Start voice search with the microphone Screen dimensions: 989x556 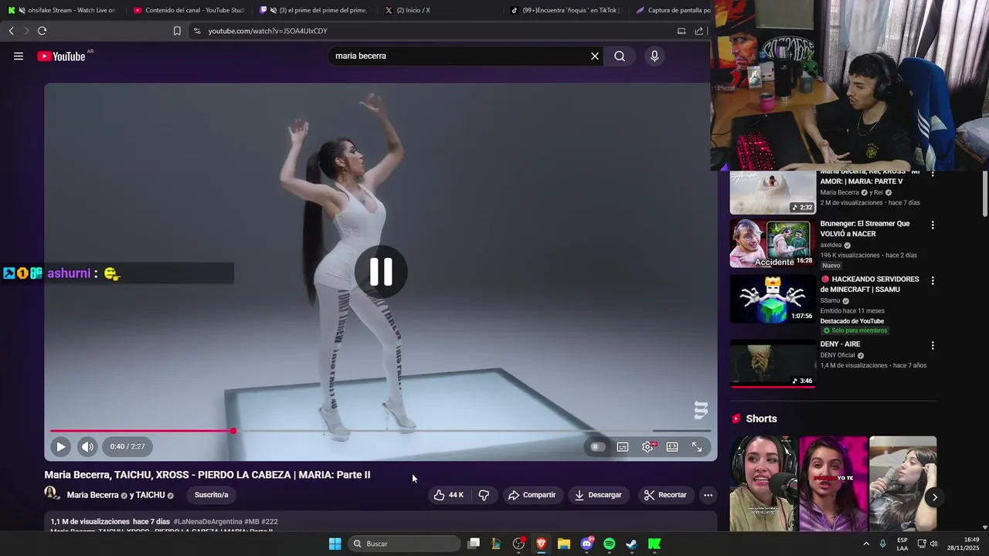pos(654,56)
